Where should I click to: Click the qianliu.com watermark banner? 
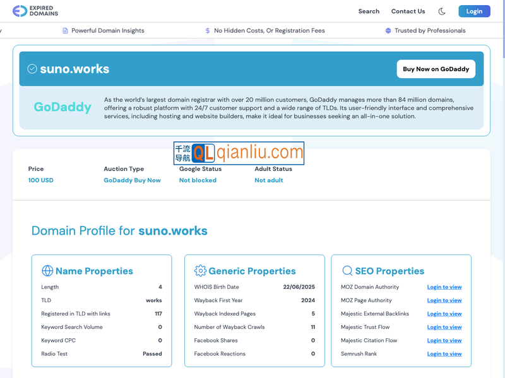tap(239, 153)
